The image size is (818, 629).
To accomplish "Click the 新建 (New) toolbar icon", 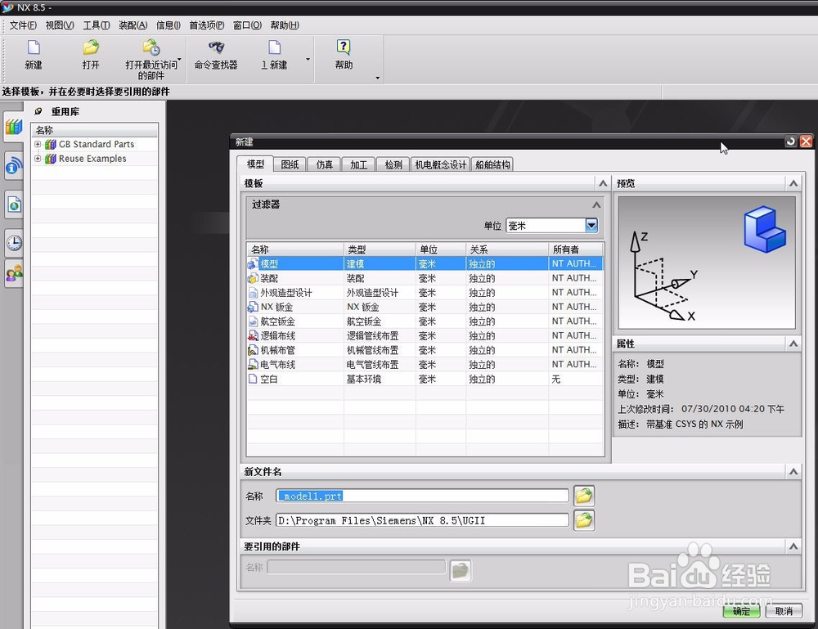I will [x=34, y=47].
